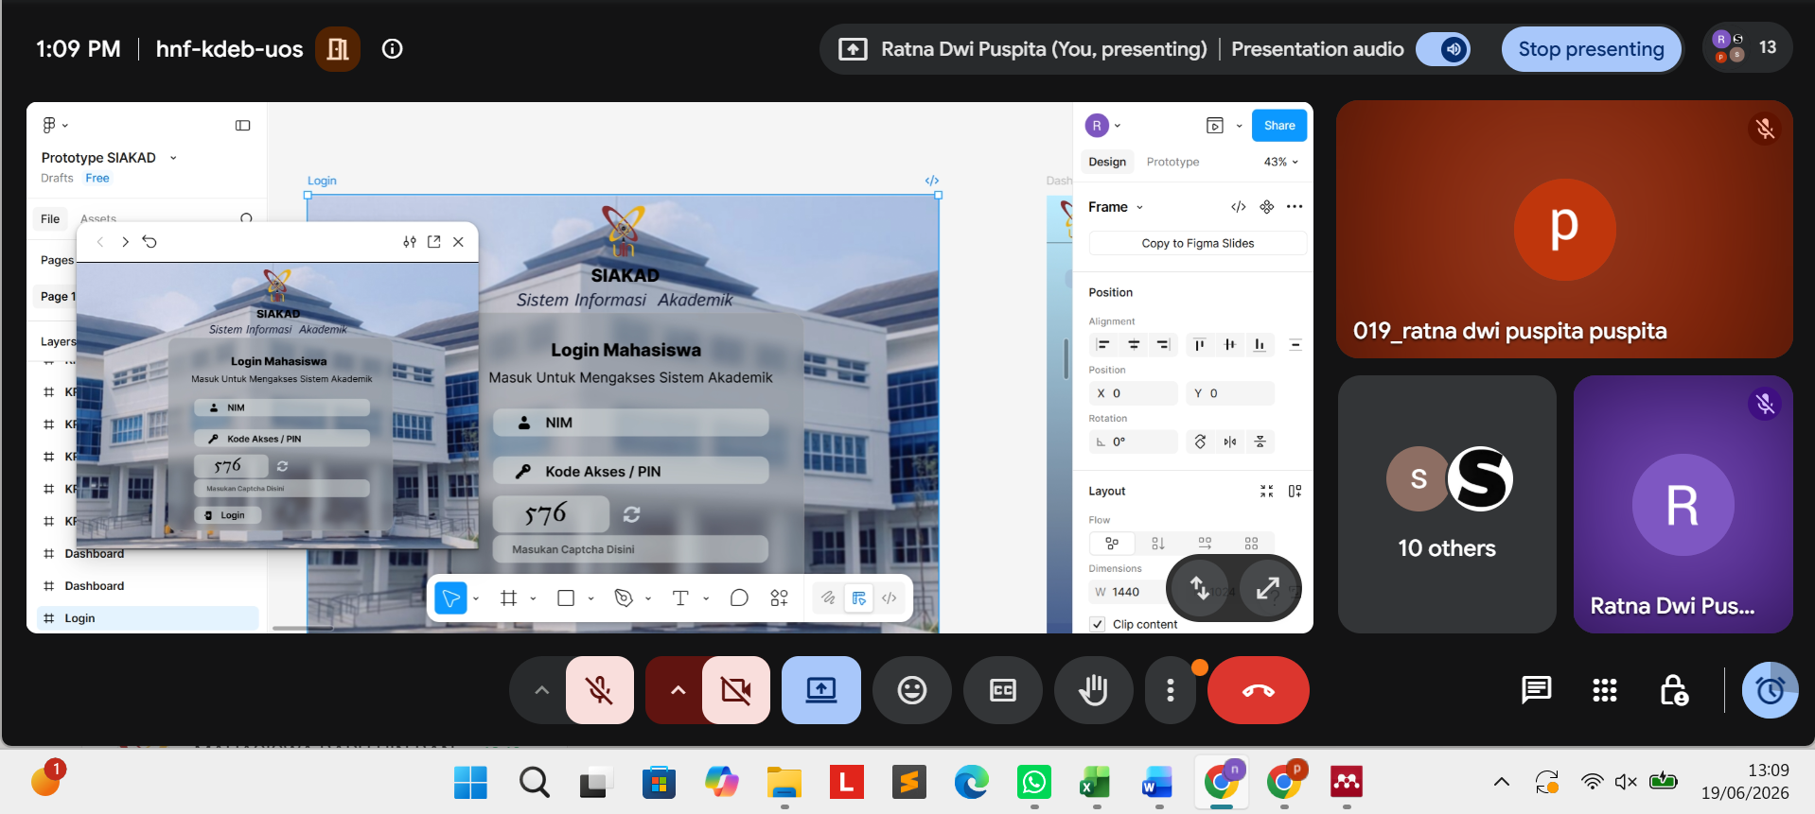This screenshot has width=1815, height=814.
Task: Switch to the Design tab
Action: pyautogui.click(x=1107, y=162)
